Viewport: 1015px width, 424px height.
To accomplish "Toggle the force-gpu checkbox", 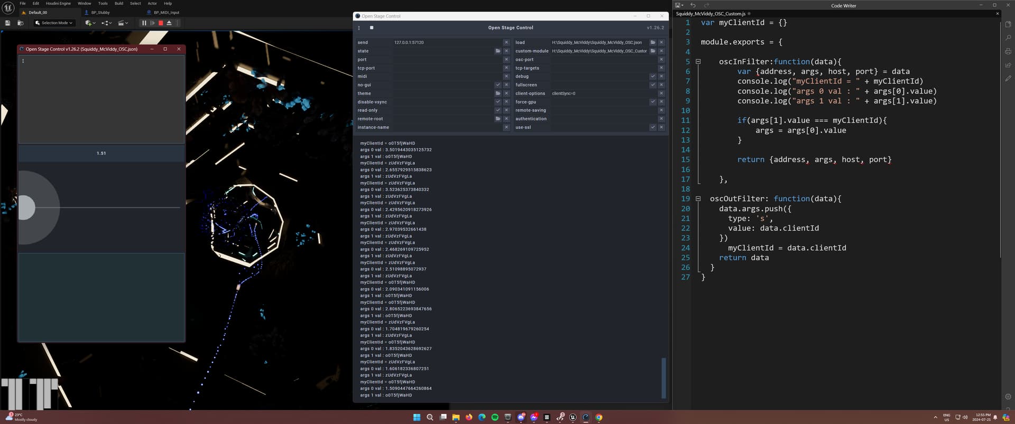I will point(653,101).
